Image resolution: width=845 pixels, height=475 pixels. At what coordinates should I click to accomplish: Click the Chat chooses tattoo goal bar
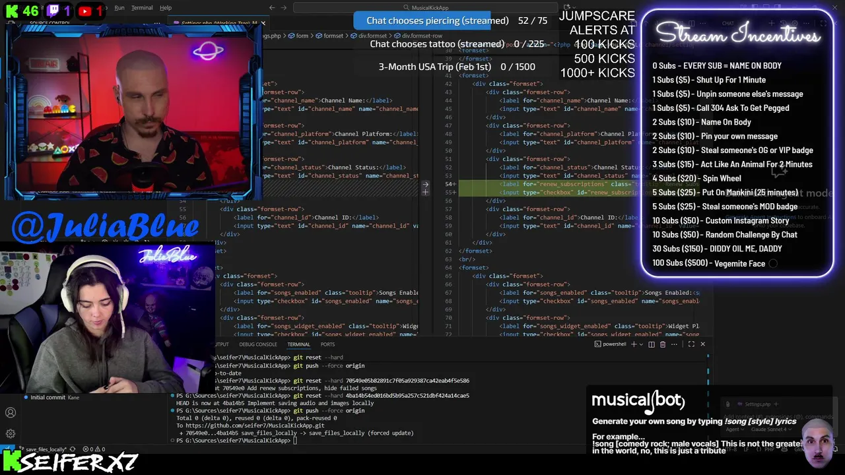(457, 44)
